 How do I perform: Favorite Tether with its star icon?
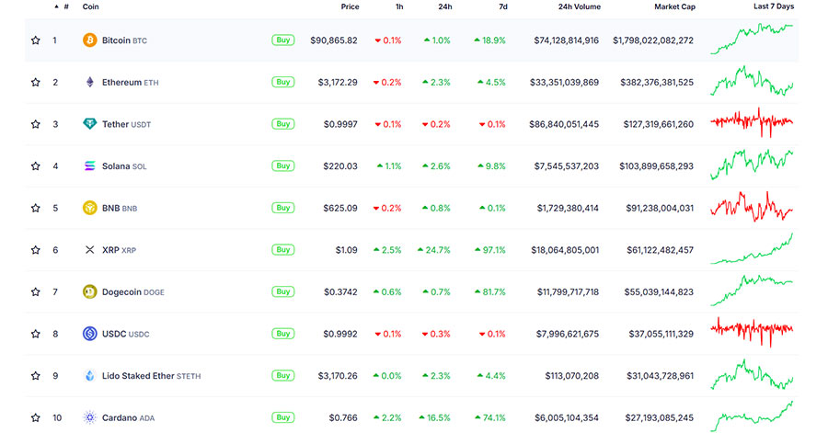35,124
